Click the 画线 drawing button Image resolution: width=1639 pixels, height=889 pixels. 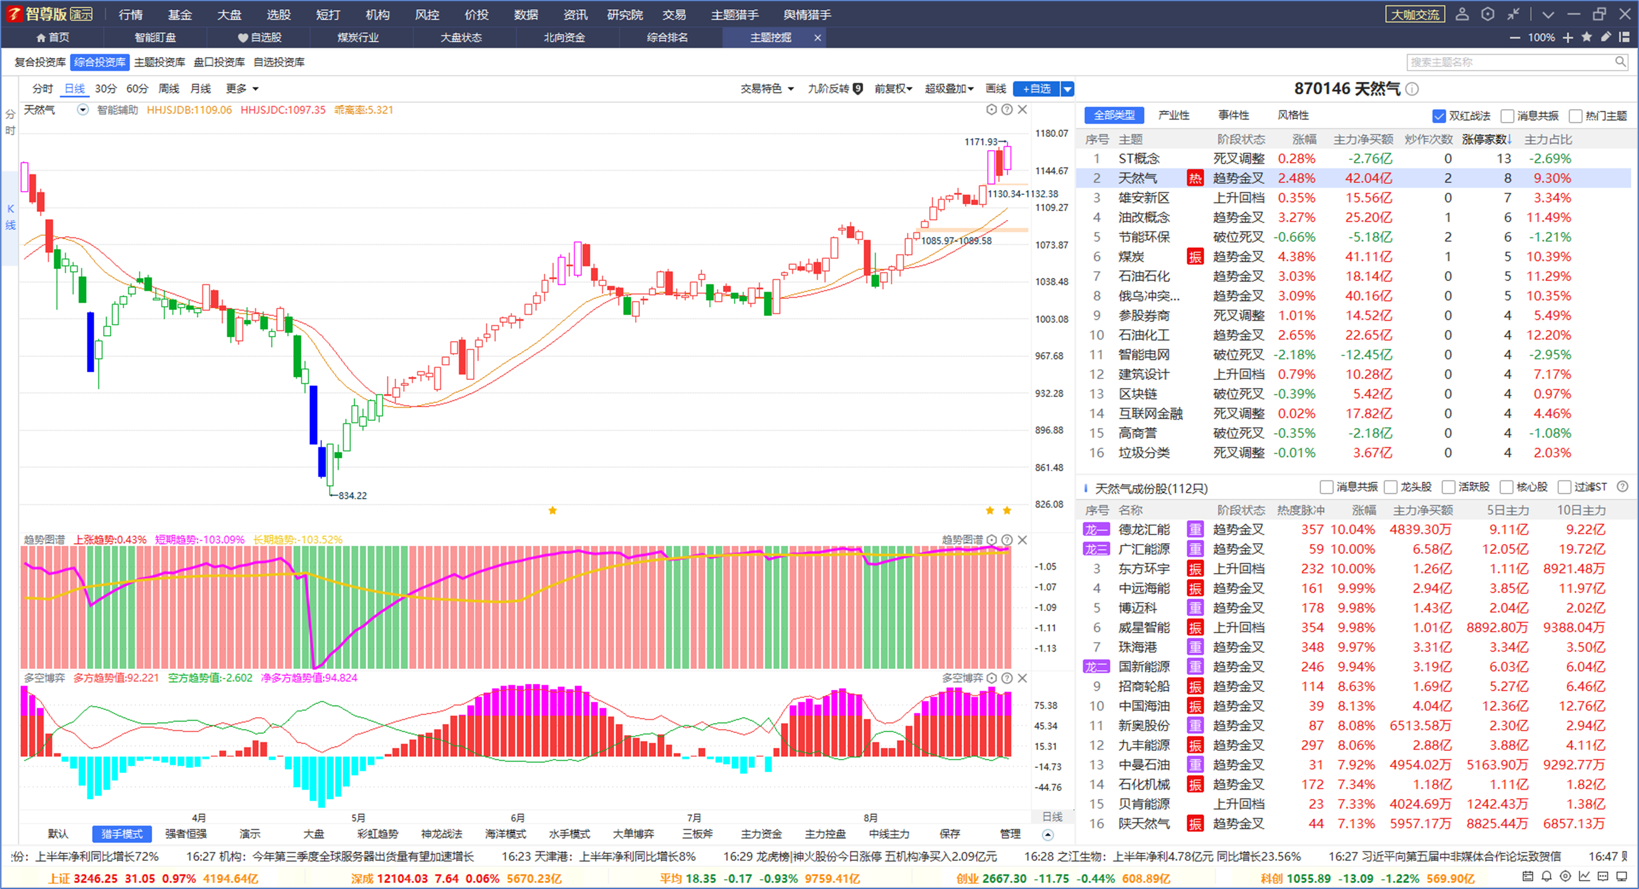tap(996, 88)
